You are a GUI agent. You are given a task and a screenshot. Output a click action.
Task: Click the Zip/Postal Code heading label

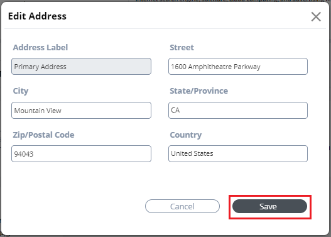[x=43, y=135]
